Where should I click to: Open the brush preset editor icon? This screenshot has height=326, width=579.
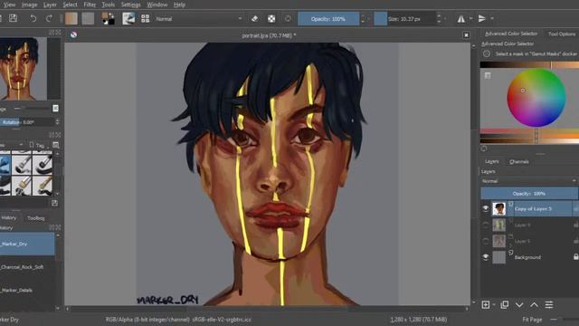[128, 18]
